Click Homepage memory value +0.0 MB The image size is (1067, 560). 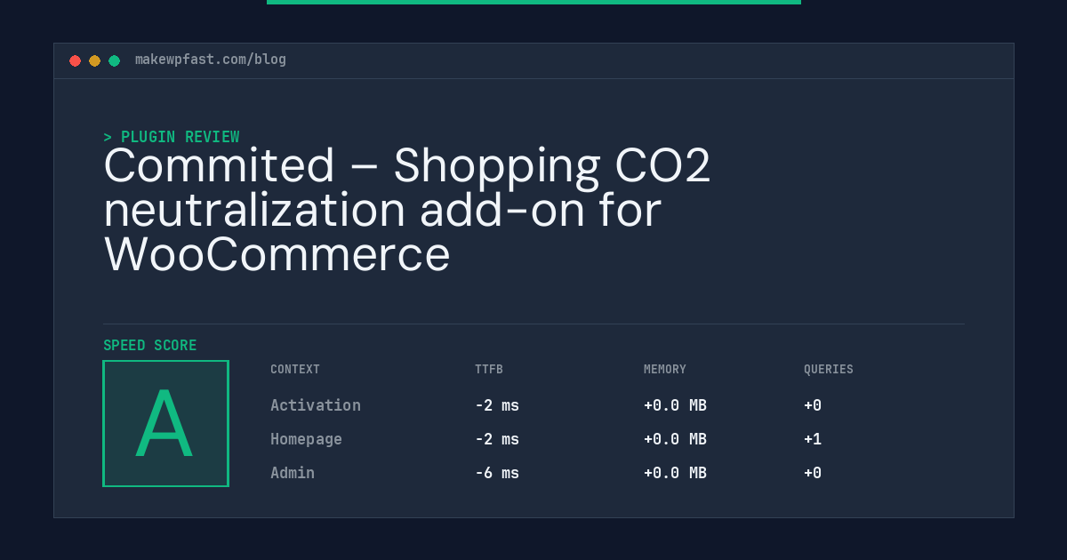675,439
